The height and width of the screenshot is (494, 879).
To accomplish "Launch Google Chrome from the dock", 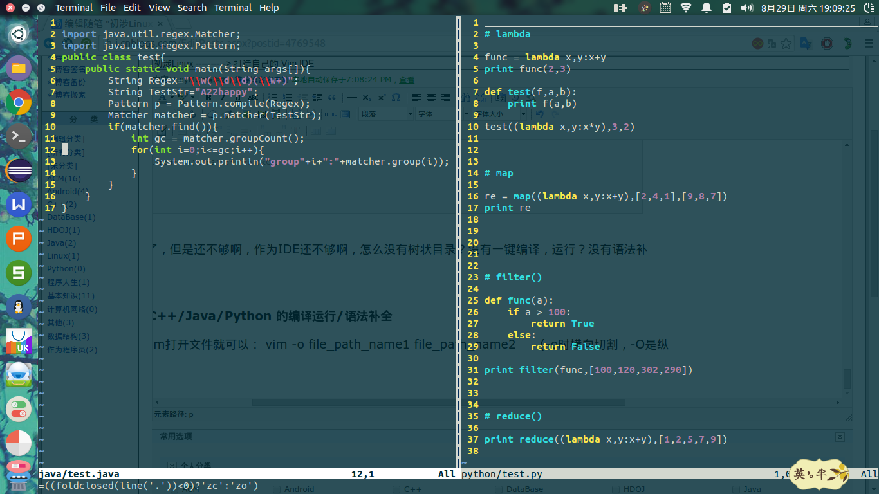I will tap(19, 102).
